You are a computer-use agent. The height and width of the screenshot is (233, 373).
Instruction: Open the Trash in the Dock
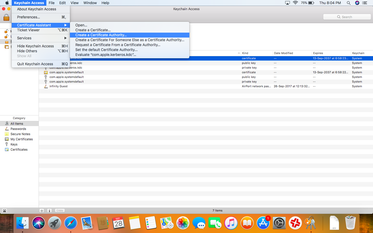click(350, 223)
